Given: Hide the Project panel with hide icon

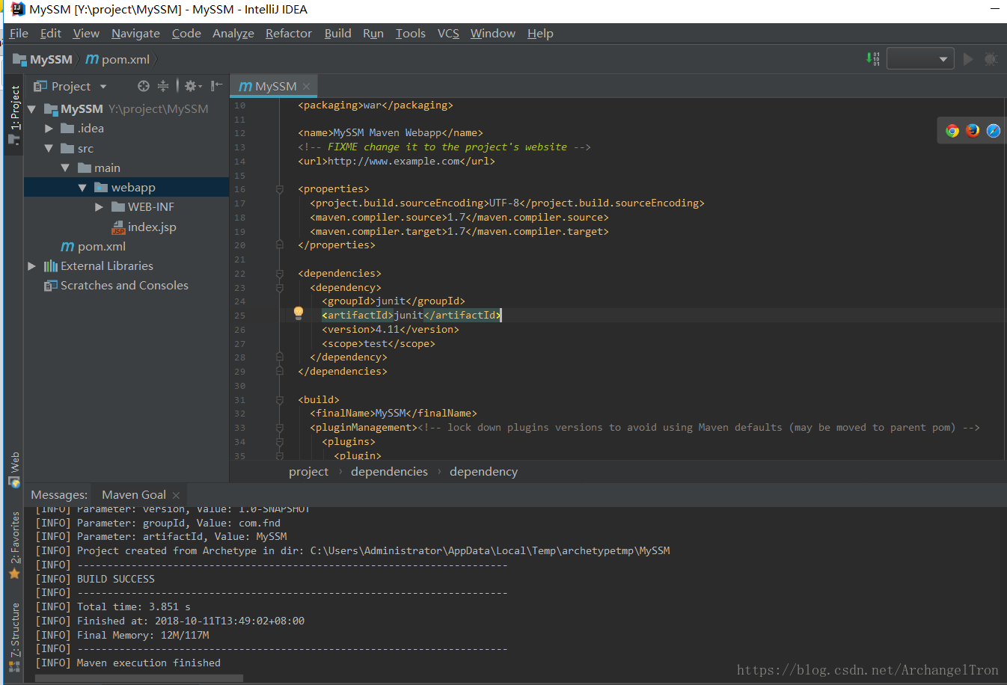Looking at the screenshot, I should (216, 86).
